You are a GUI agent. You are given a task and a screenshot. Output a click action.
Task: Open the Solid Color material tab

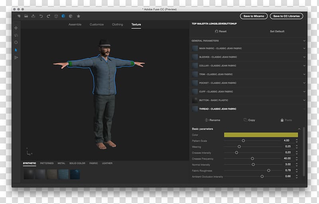pos(77,163)
